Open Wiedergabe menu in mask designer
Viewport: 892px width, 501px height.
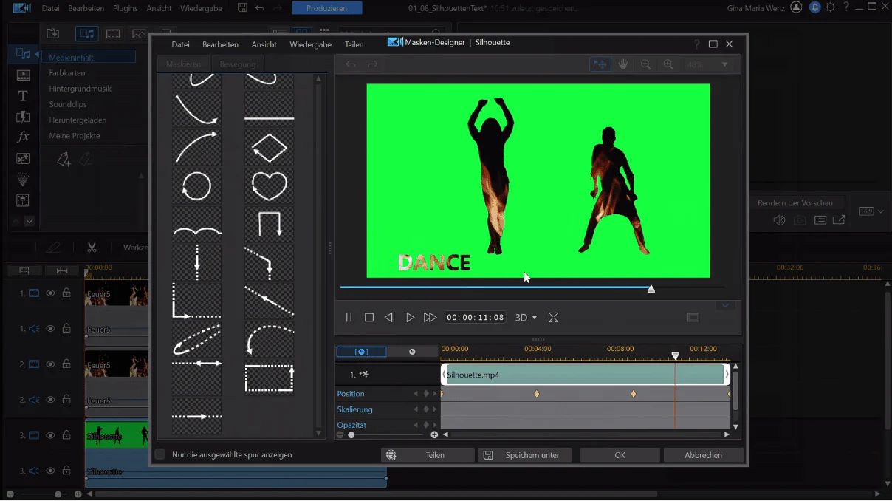click(310, 44)
